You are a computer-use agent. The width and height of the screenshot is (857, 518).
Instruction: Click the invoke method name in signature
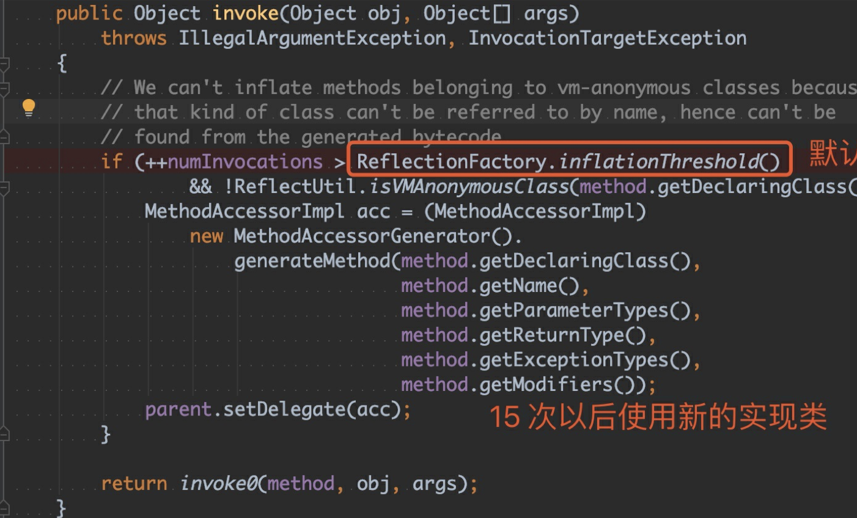[x=245, y=13]
